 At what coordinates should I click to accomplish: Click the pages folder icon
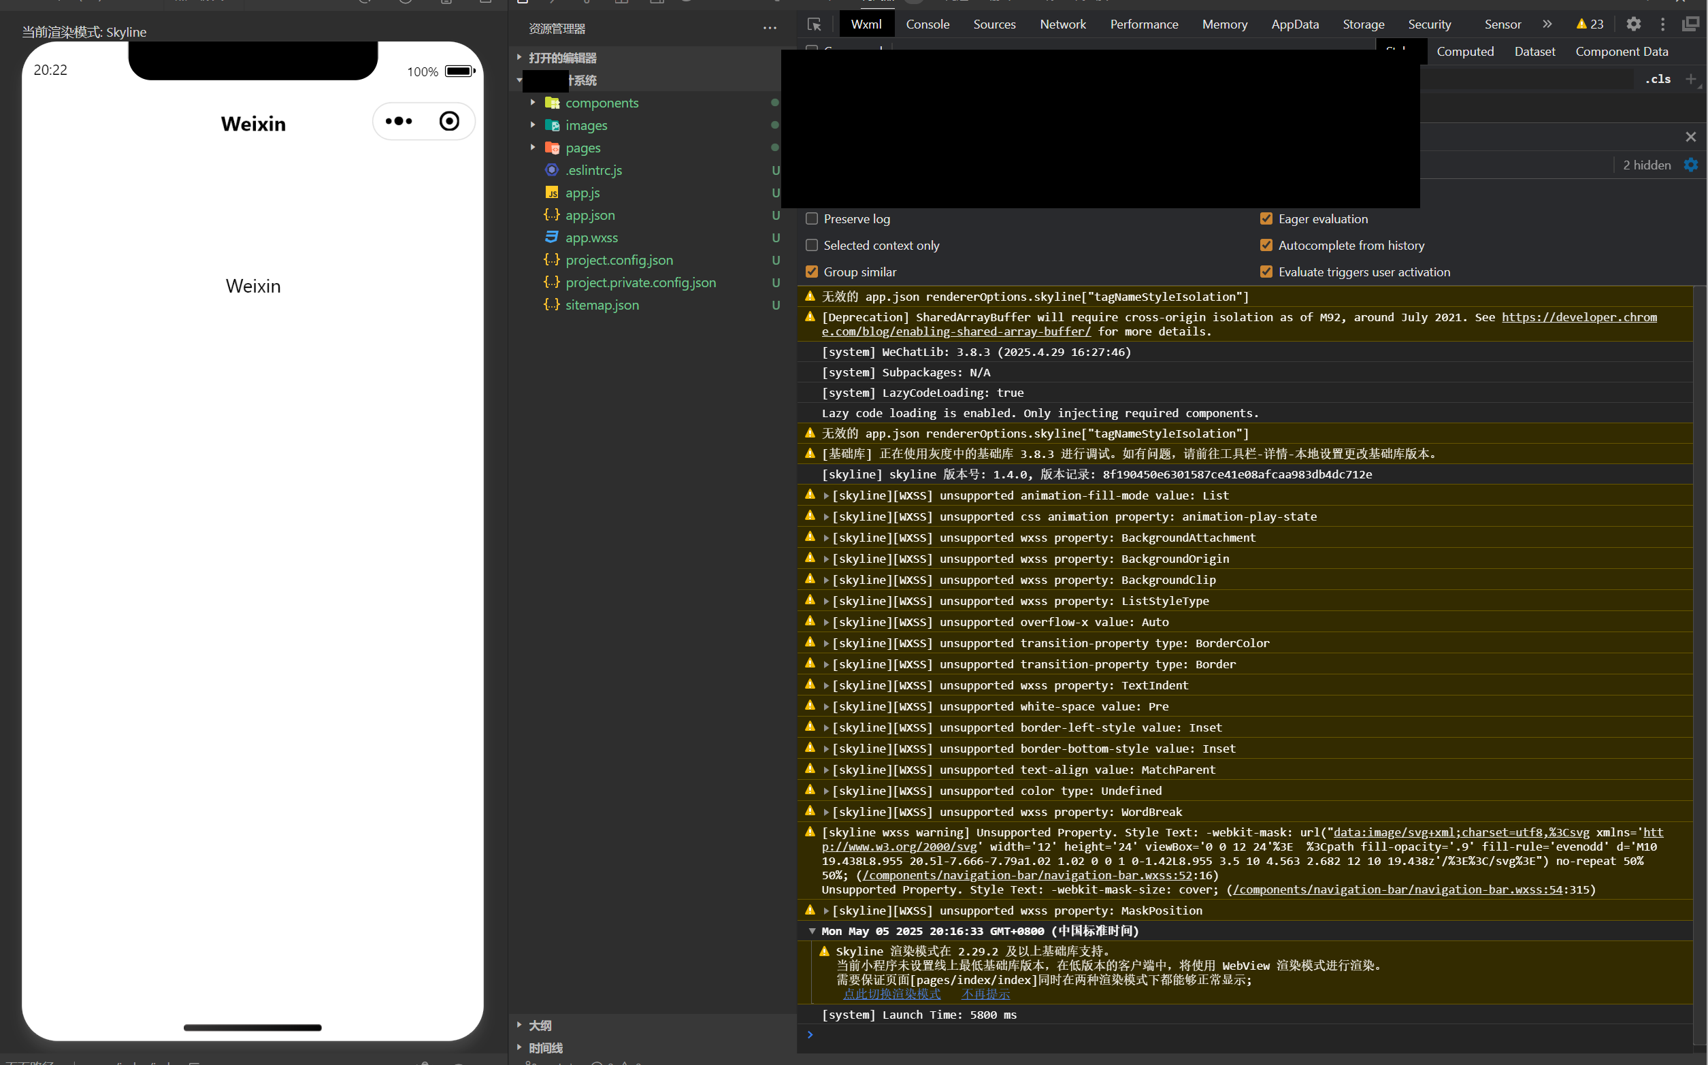(x=552, y=148)
